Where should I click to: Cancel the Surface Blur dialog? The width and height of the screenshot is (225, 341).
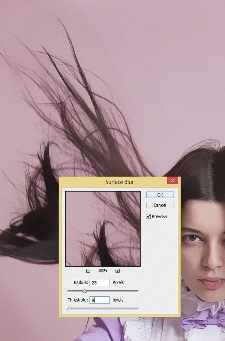pyautogui.click(x=160, y=205)
